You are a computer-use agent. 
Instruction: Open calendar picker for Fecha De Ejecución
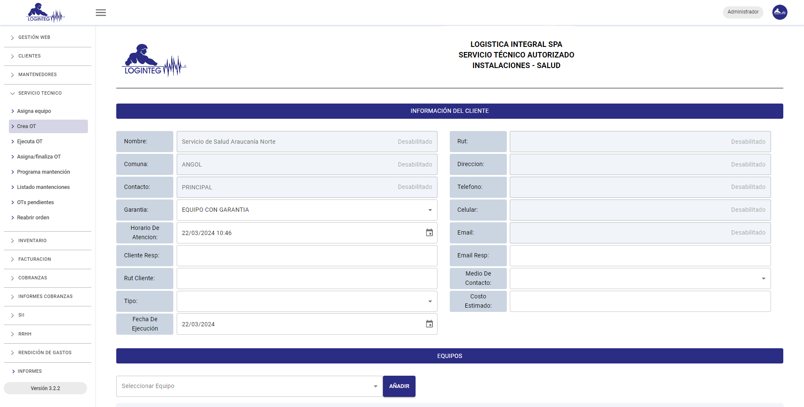[429, 324]
